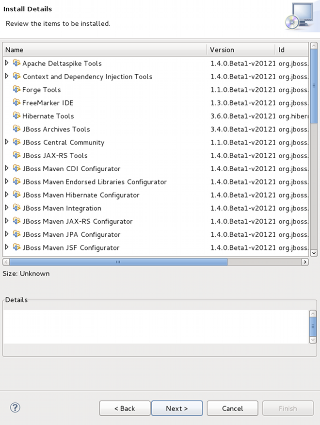
Task: Select JBoss JAX-RS Tools row text
Action: pos(55,156)
